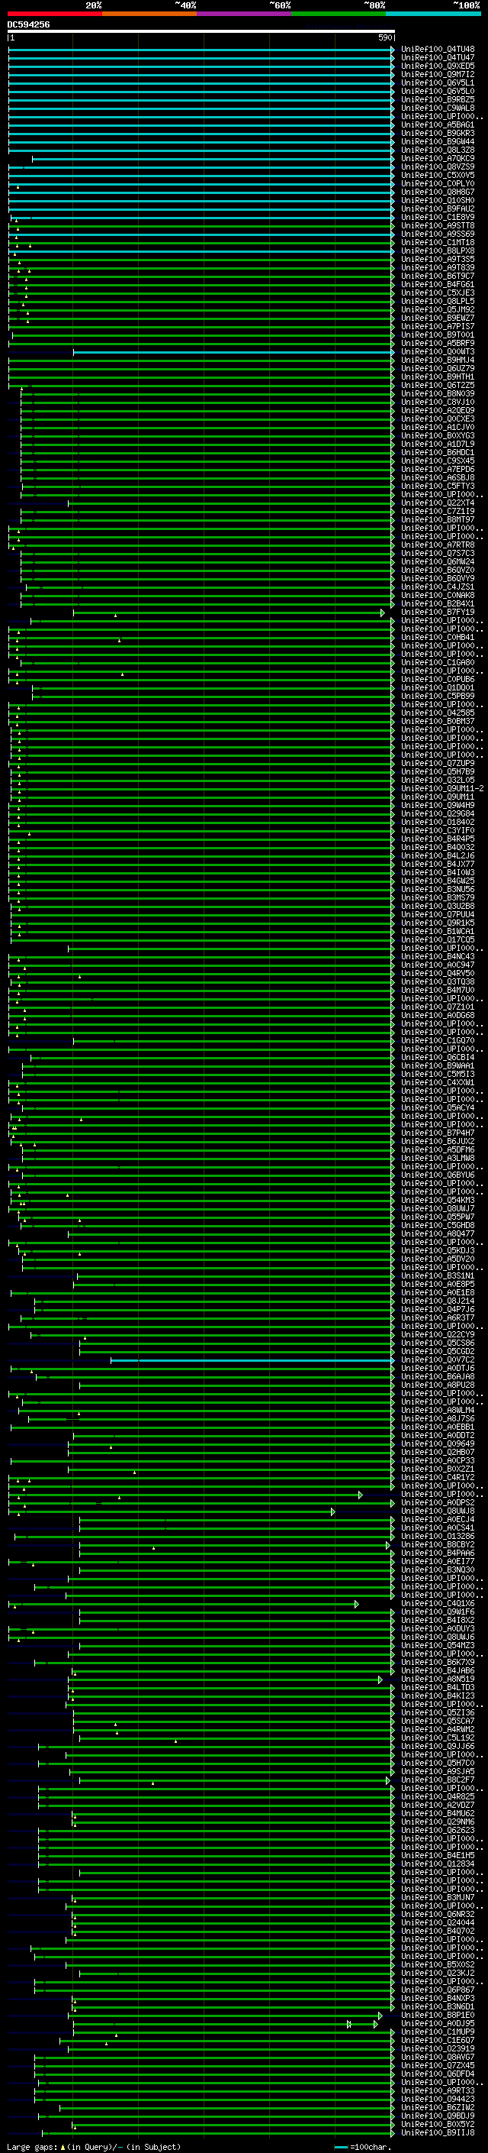Select the UniRef100_Q9M7I2 label
Image resolution: width=488 pixels, height=2153 pixels.
click(438, 74)
